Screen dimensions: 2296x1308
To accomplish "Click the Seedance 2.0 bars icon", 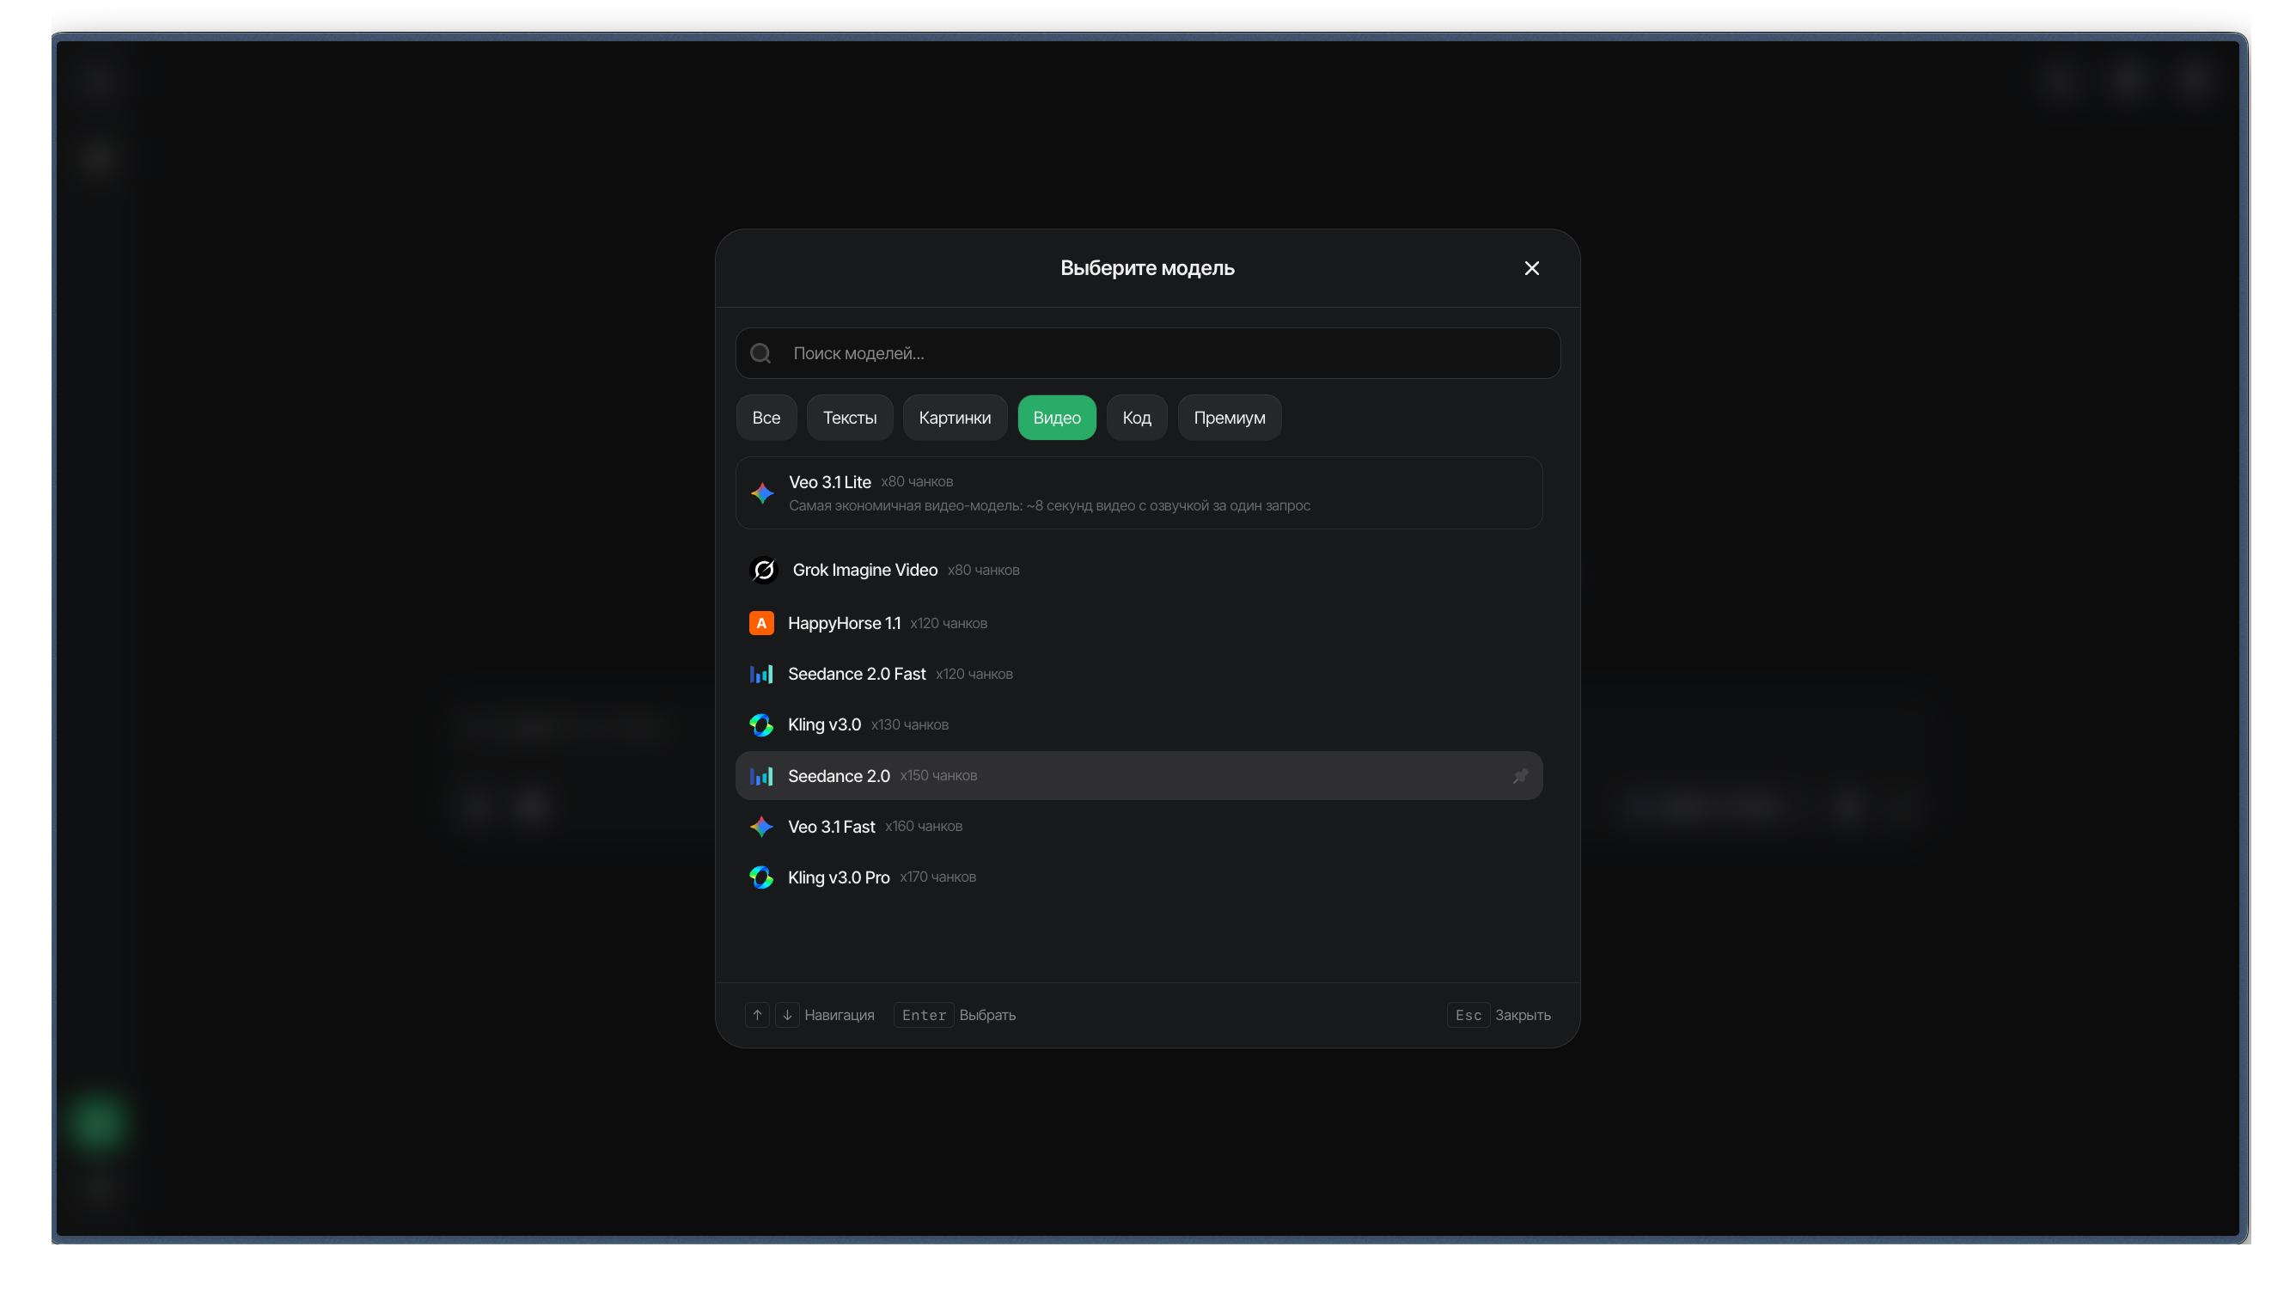I will click(760, 776).
